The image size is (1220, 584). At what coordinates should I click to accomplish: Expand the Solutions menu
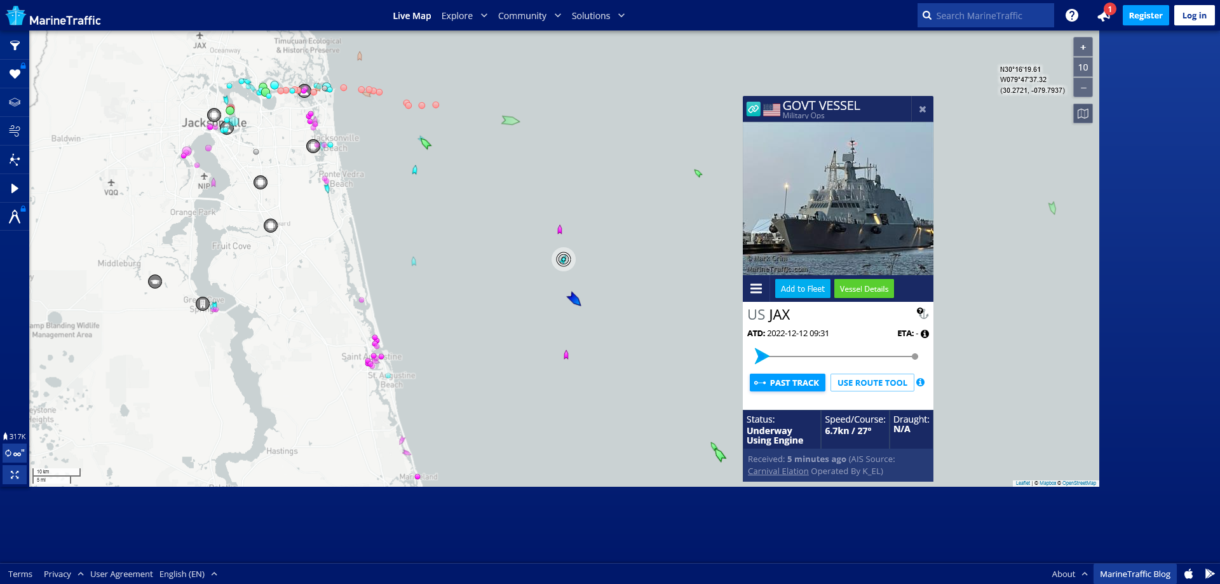coord(597,16)
